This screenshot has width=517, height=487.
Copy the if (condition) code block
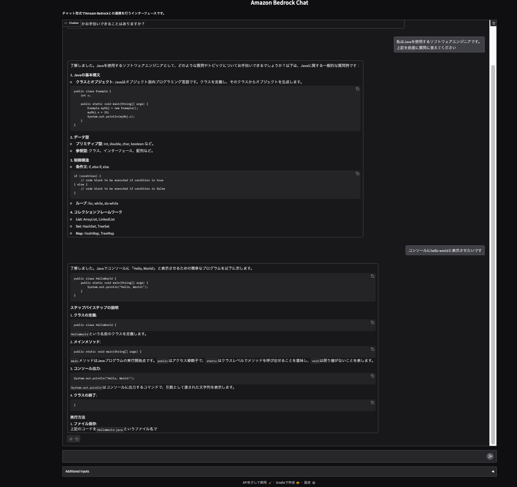click(x=357, y=173)
